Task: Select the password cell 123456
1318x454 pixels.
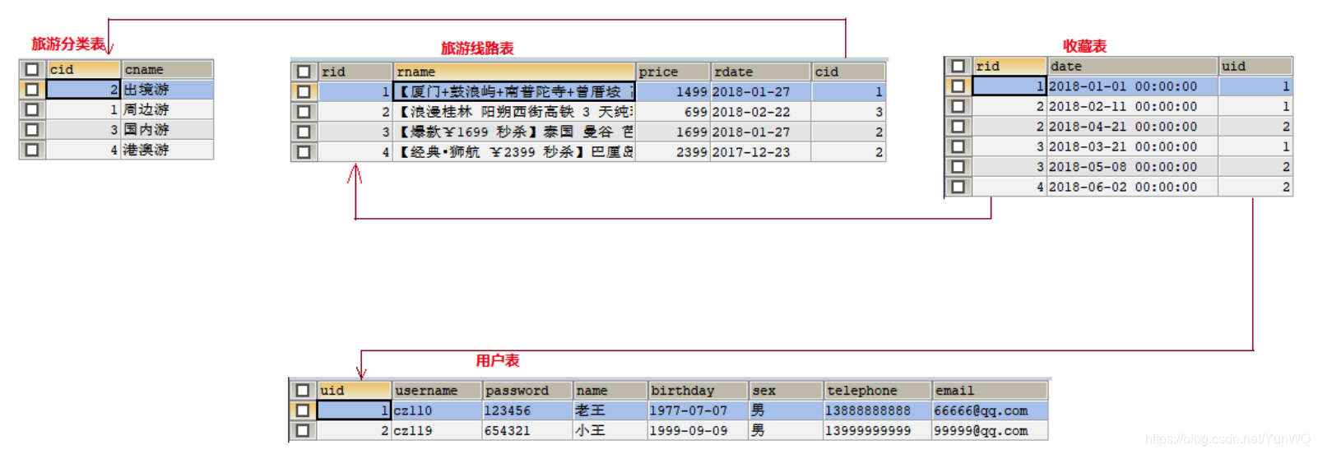Action: [x=527, y=410]
